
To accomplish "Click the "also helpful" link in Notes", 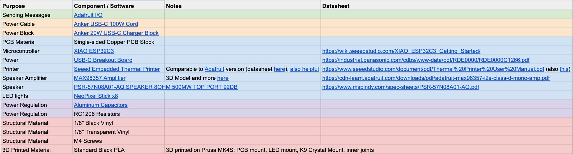I will click(x=304, y=69).
